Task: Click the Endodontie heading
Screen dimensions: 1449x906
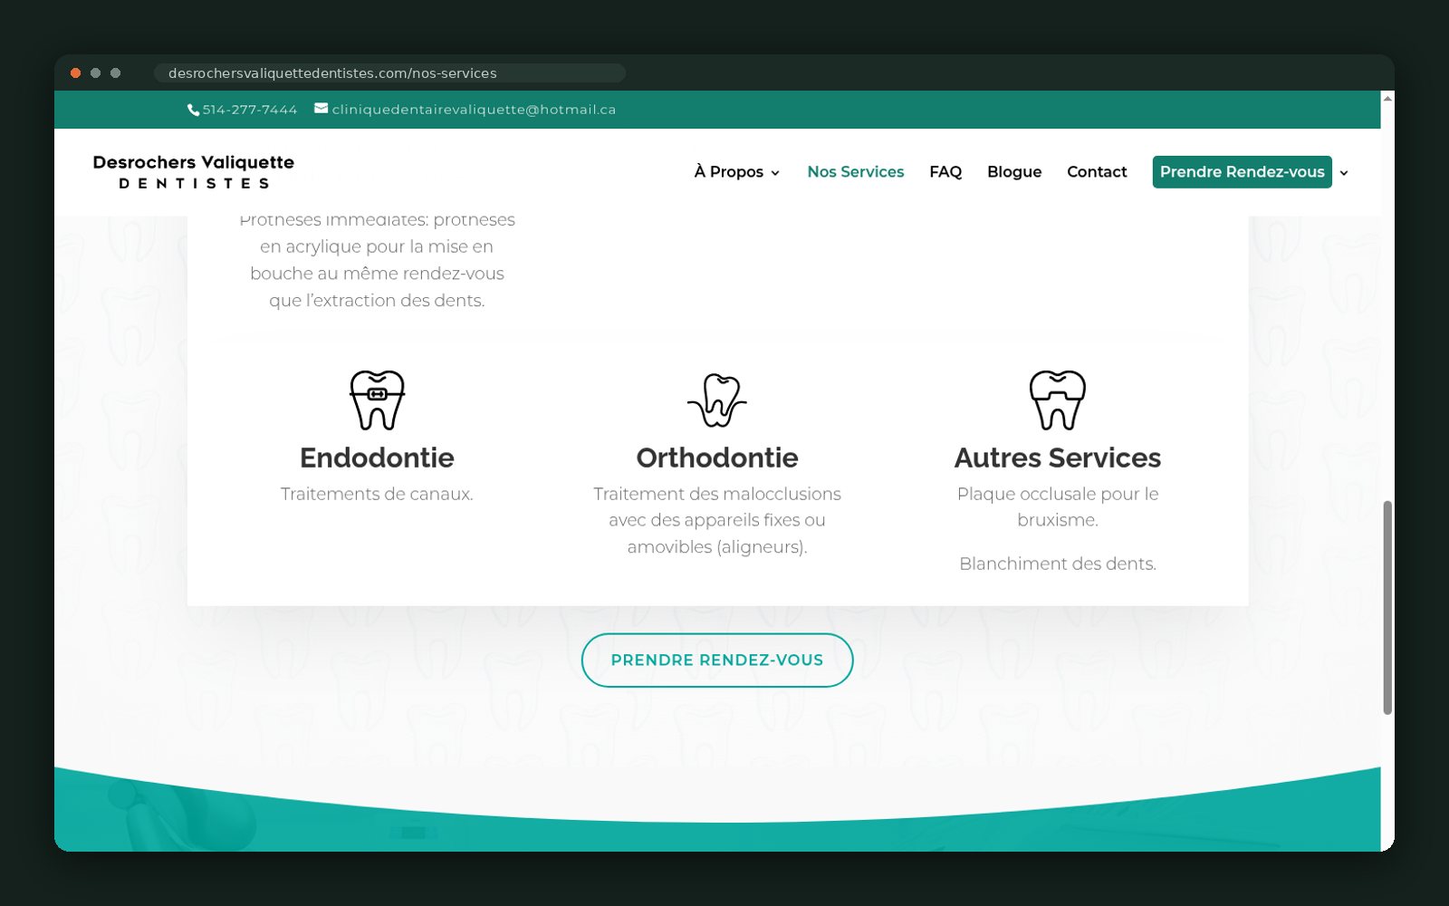Action: click(377, 458)
